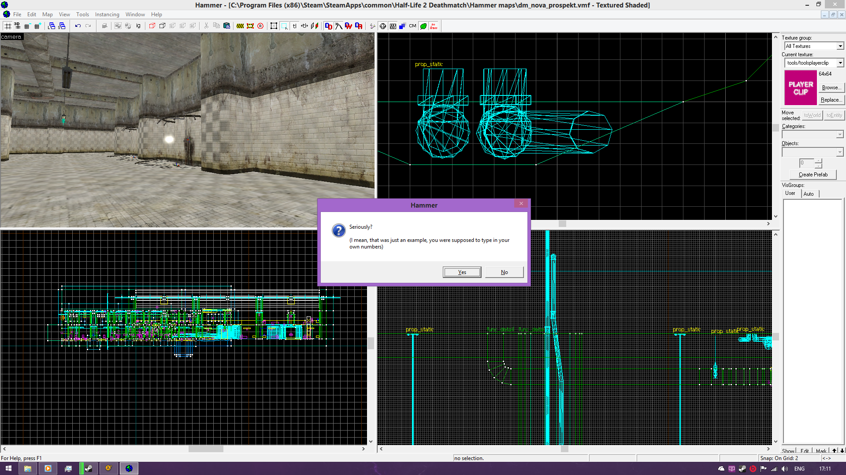Toggle texture lock tl icon
This screenshot has height=475, width=846.
pyautogui.click(x=294, y=26)
